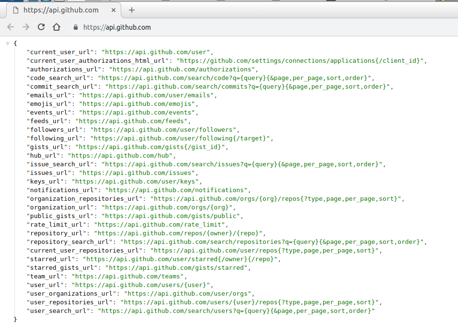Open the emojis_url link value
The image size is (458, 334).
click(138, 104)
